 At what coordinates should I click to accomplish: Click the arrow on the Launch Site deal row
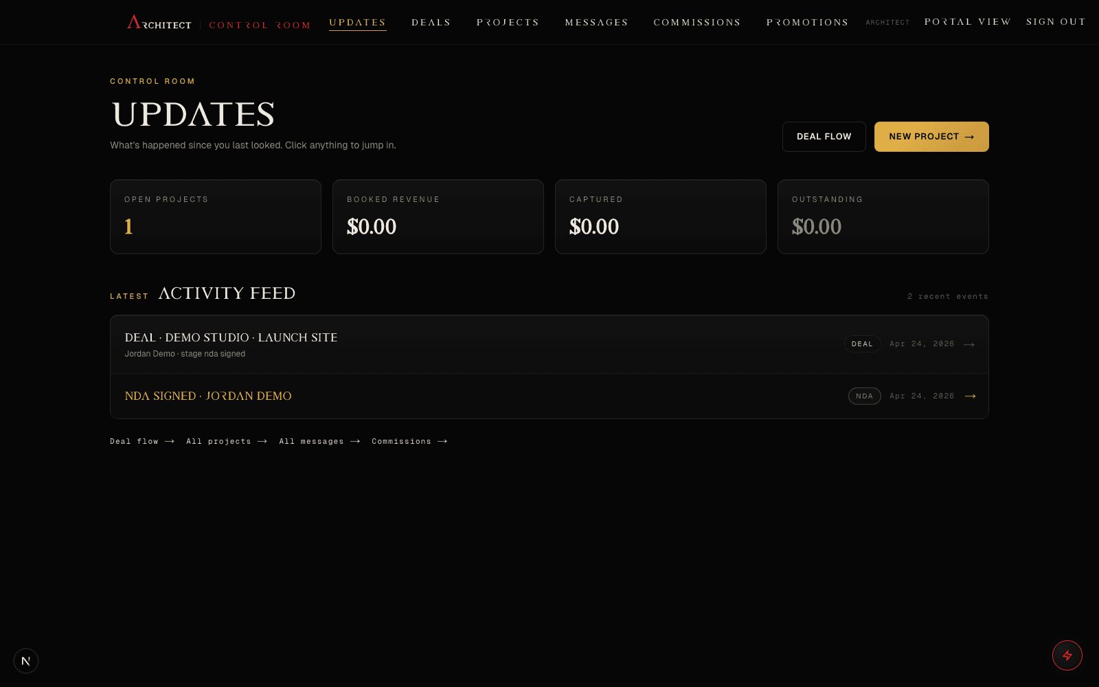click(x=969, y=344)
